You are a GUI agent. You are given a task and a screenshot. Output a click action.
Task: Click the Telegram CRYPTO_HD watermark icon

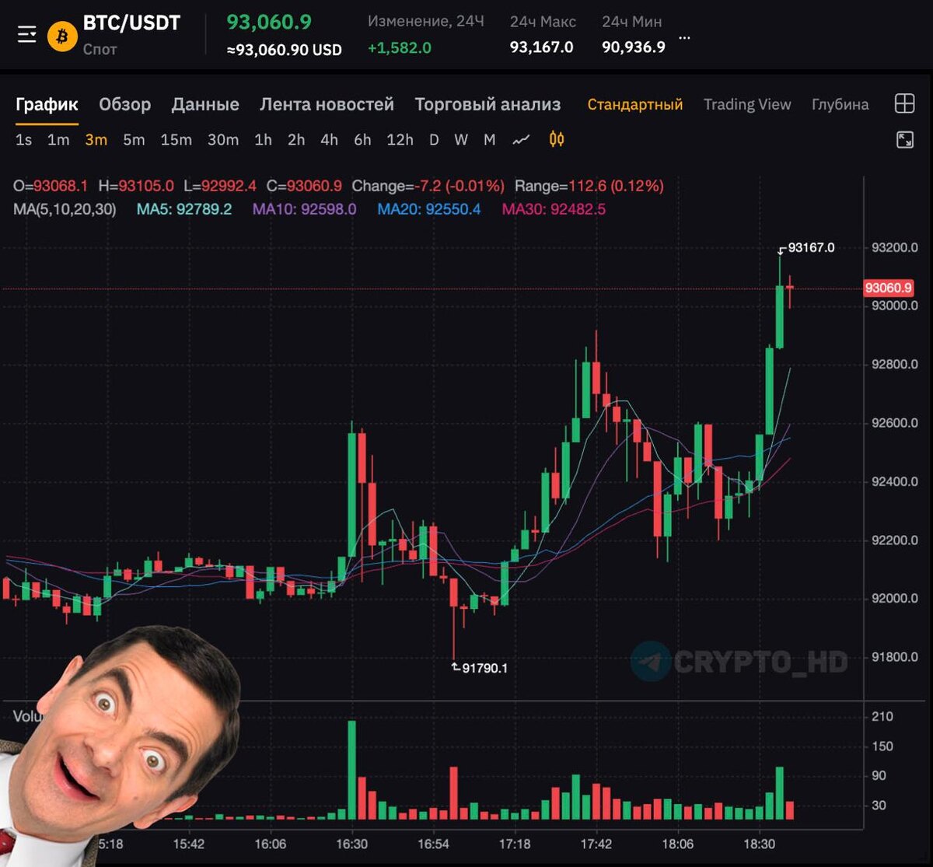pos(650,662)
